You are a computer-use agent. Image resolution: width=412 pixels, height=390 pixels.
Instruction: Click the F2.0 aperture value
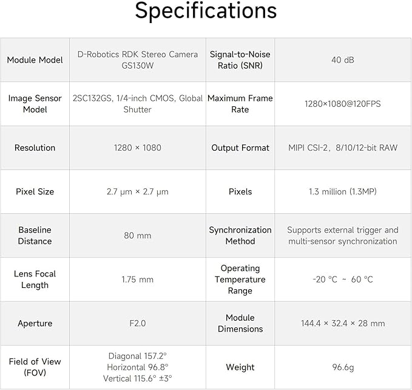138,323
